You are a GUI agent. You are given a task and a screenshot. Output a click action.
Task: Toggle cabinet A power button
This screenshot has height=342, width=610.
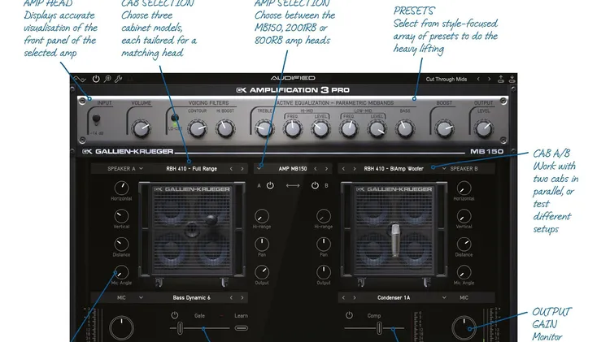click(270, 186)
